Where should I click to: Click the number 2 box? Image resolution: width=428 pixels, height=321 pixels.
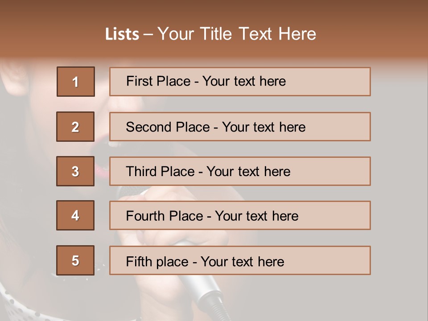(x=75, y=127)
